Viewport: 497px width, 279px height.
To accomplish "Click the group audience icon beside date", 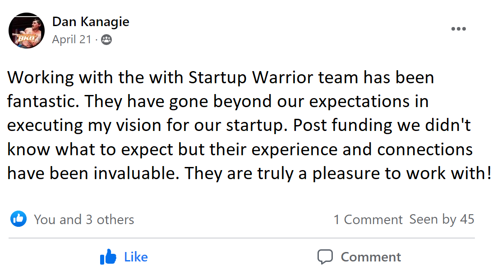I will tap(106, 40).
